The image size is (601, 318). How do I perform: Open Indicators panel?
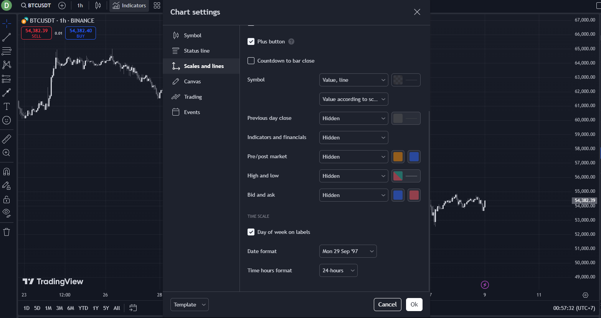point(129,5)
